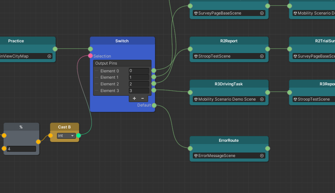Click R2Report output port
Viewport: 335px width, 193px height.
[x=268, y=49]
